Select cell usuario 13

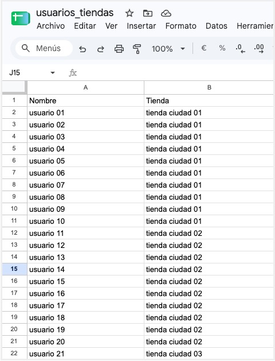tap(86, 257)
